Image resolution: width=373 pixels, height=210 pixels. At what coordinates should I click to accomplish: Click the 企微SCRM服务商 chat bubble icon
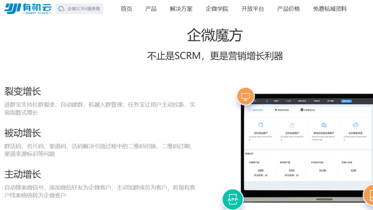61,9
